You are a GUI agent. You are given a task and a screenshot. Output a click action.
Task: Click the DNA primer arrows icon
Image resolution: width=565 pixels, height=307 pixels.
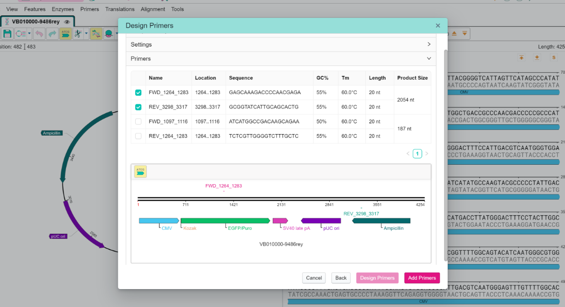96,34
